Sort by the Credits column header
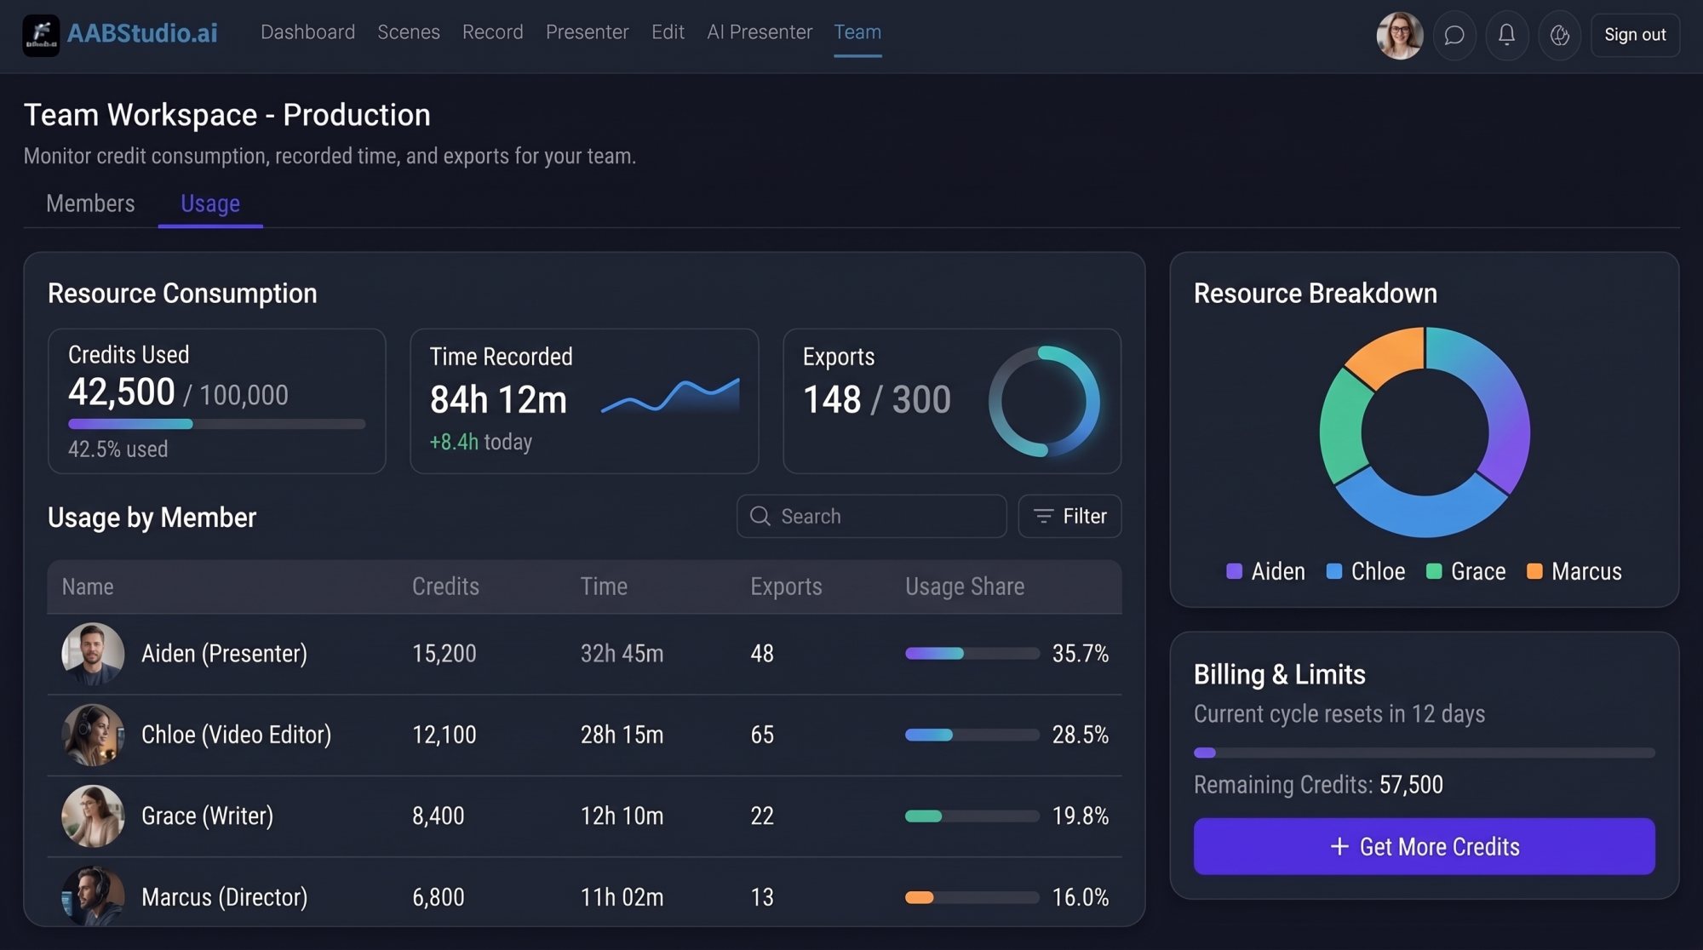 pyautogui.click(x=445, y=587)
